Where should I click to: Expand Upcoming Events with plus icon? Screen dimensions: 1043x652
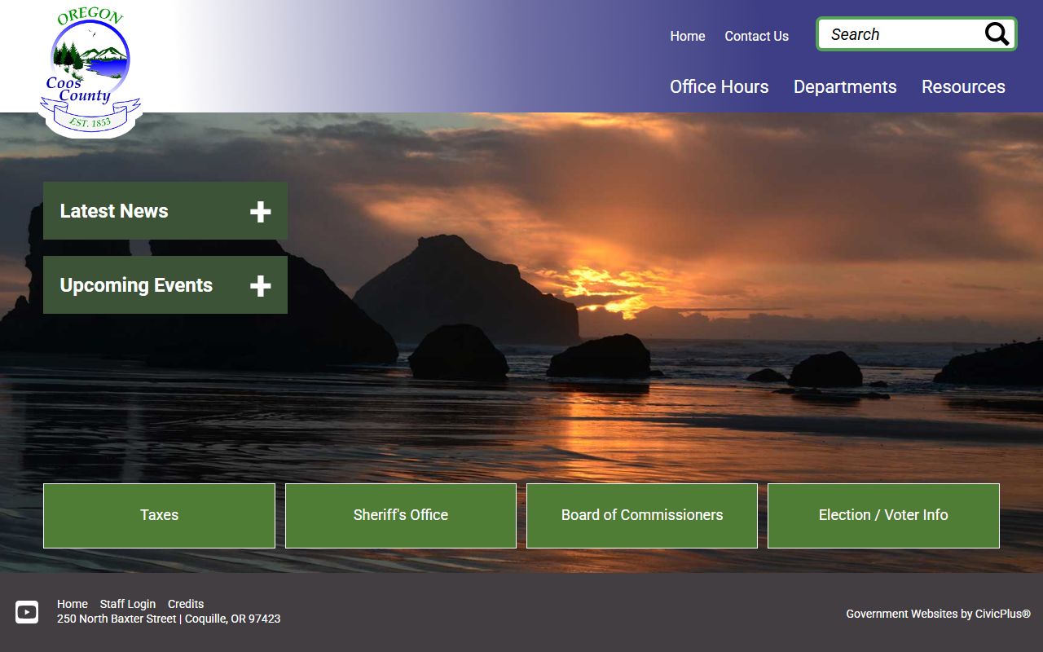pyautogui.click(x=260, y=286)
